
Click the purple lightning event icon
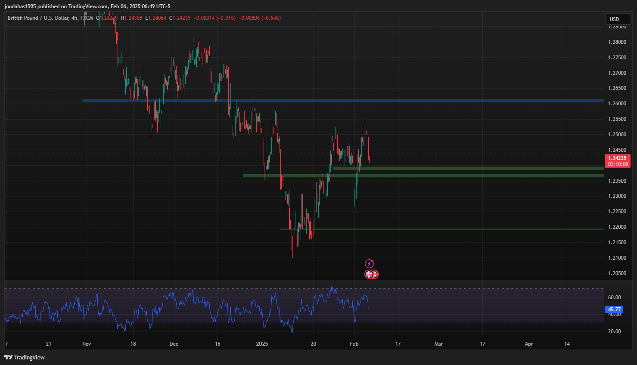click(x=369, y=264)
